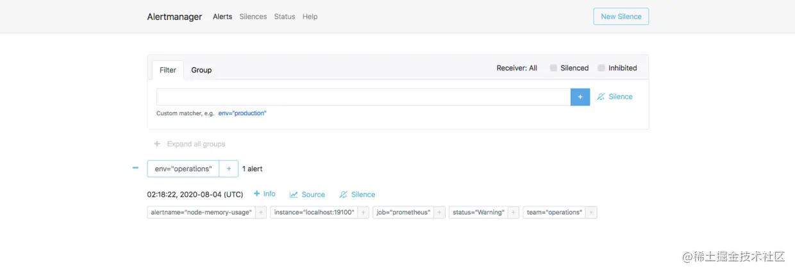This screenshot has height=273, width=795.
Task: Add team="operations" to filter with plus
Action: click(591, 212)
